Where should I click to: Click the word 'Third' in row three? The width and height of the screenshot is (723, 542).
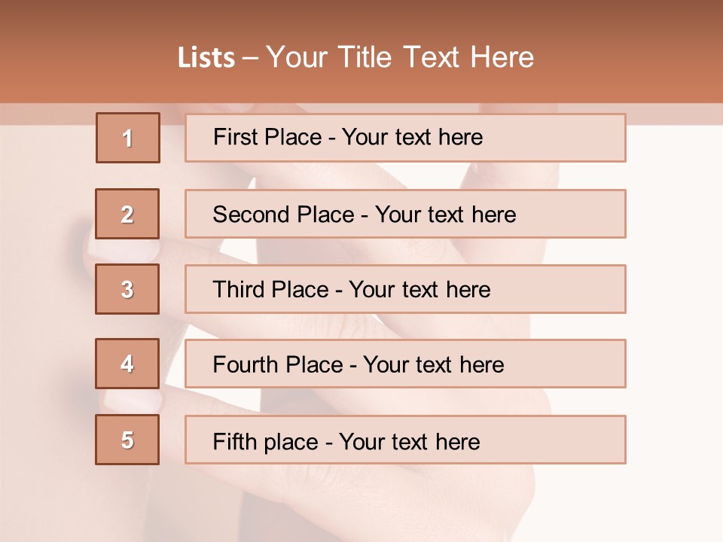point(239,290)
